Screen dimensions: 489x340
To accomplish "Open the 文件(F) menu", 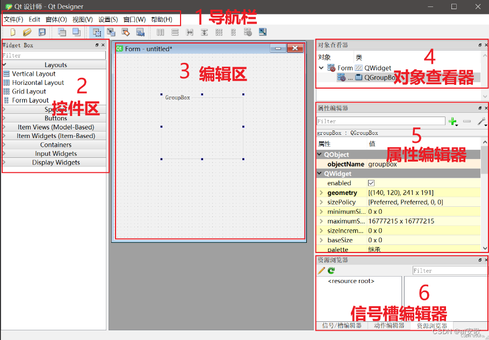I will pos(13,19).
